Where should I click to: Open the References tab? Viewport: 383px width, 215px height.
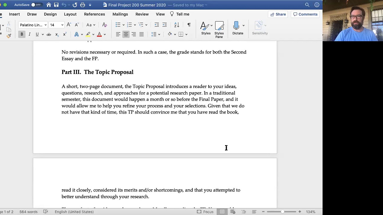pyautogui.click(x=94, y=14)
